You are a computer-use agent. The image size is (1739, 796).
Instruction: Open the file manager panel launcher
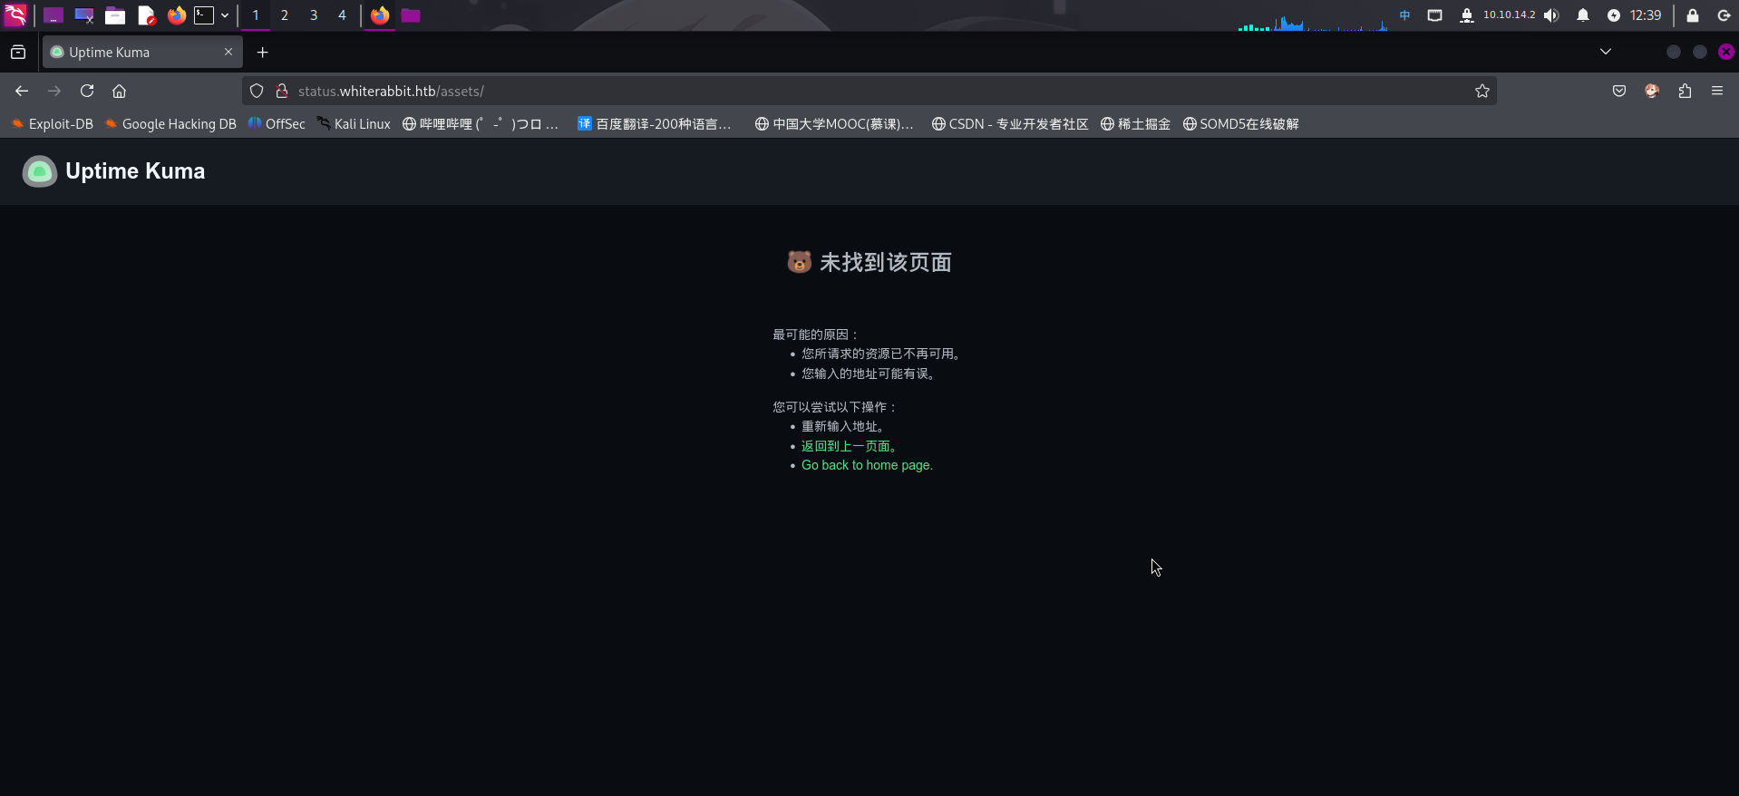[x=115, y=15]
